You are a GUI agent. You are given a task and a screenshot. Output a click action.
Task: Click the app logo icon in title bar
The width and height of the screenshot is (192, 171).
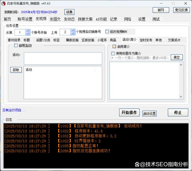[4, 4]
